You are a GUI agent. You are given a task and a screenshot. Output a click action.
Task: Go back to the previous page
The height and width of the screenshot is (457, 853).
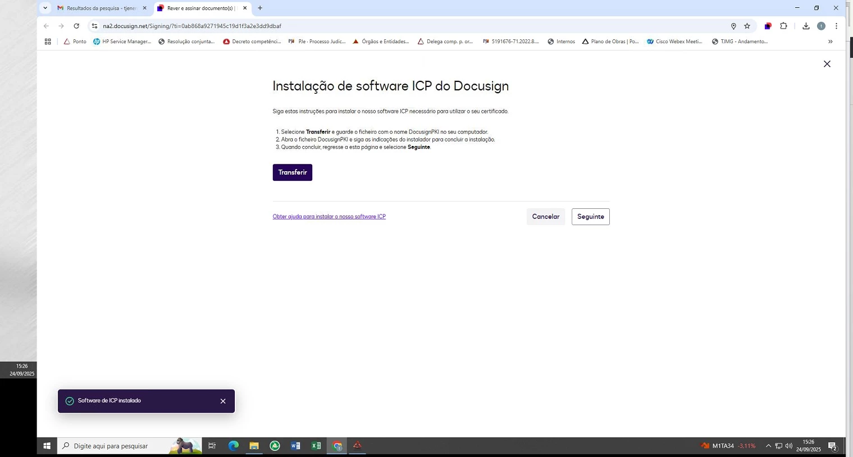click(x=46, y=26)
